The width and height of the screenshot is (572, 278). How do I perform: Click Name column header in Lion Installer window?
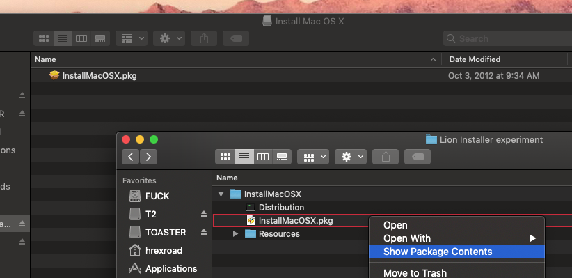[228, 178]
